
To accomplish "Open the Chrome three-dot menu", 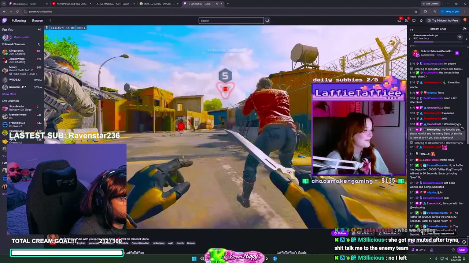I will point(465,11).
